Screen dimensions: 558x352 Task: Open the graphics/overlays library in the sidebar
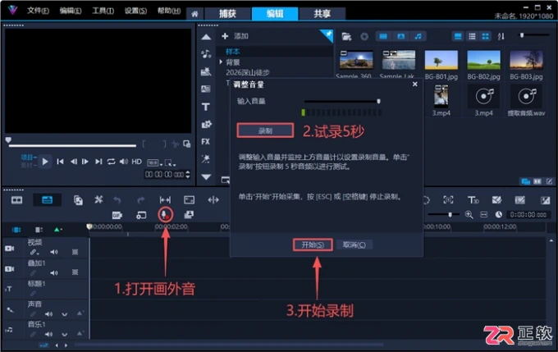pyautogui.click(x=206, y=124)
